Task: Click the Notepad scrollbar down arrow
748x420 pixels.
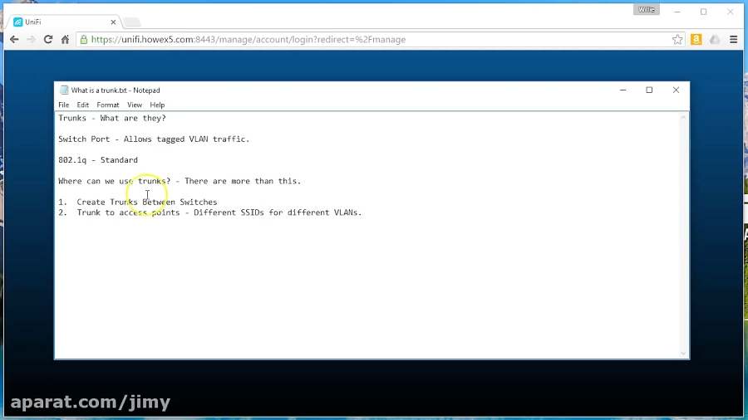Action: tap(683, 354)
